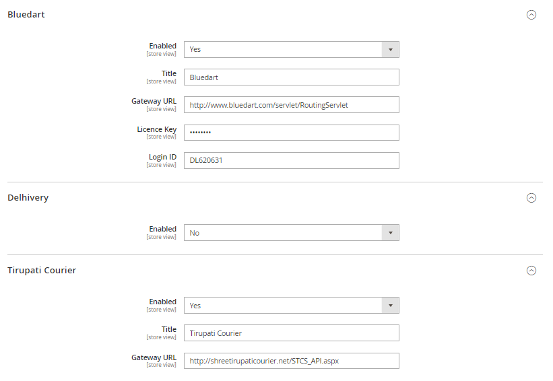Select the Tirupati Enabled Yes combo box
Screen dimensions: 553x381
292,306
